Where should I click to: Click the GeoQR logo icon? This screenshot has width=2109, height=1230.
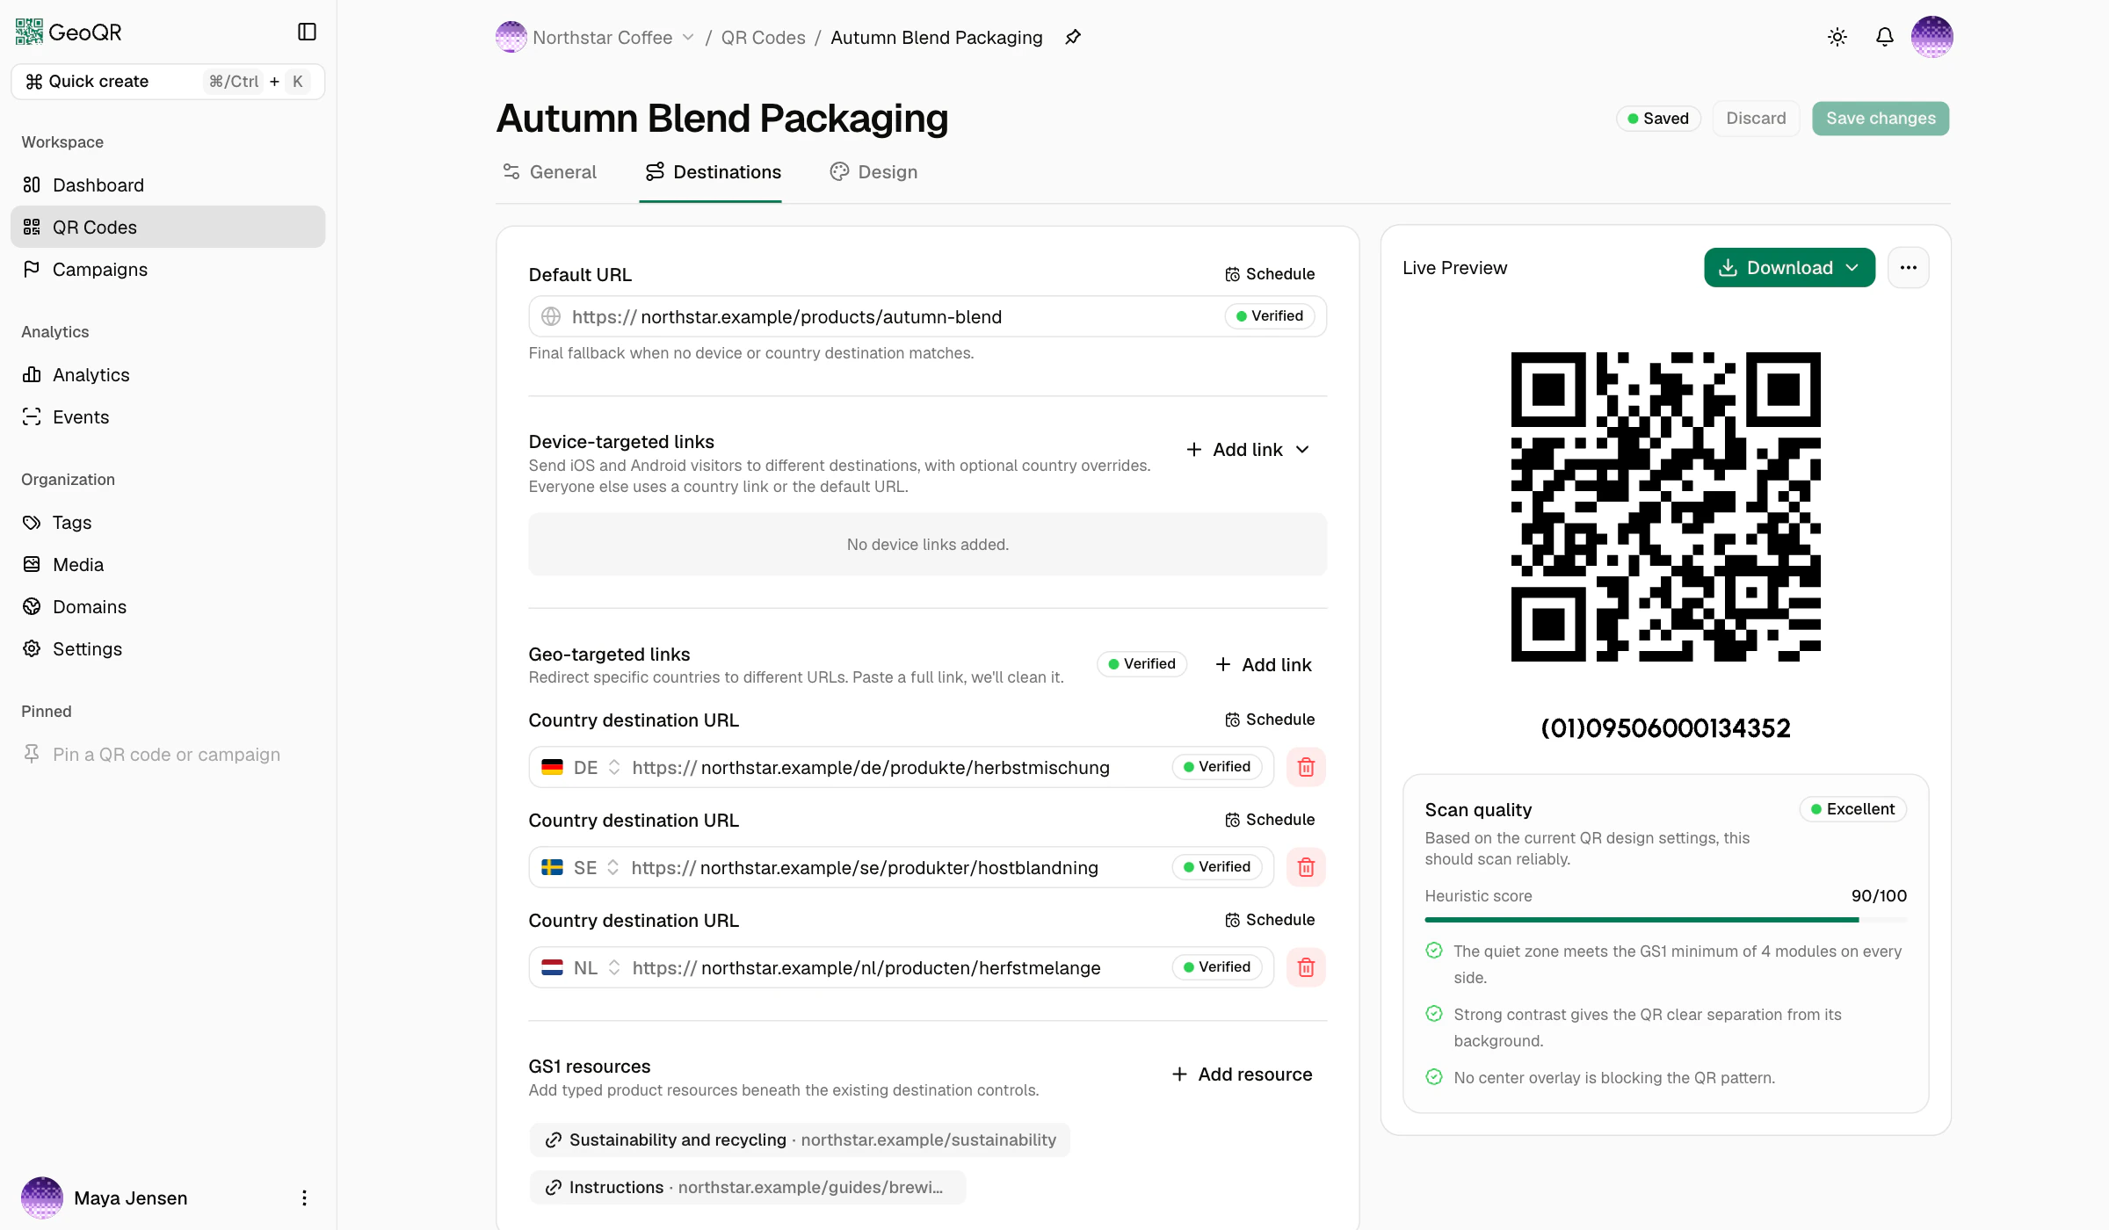tap(29, 33)
